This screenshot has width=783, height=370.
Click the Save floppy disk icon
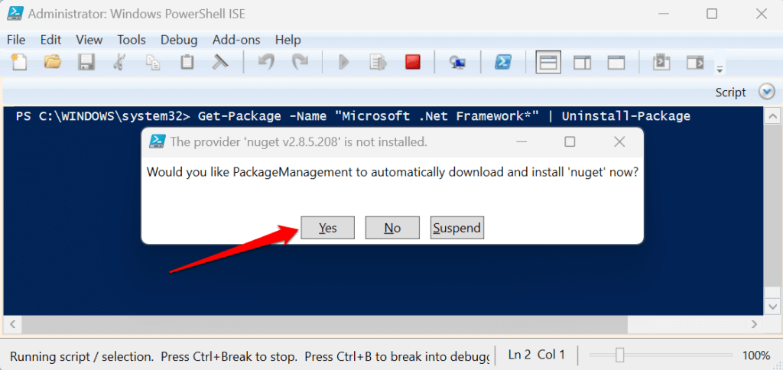[86, 63]
